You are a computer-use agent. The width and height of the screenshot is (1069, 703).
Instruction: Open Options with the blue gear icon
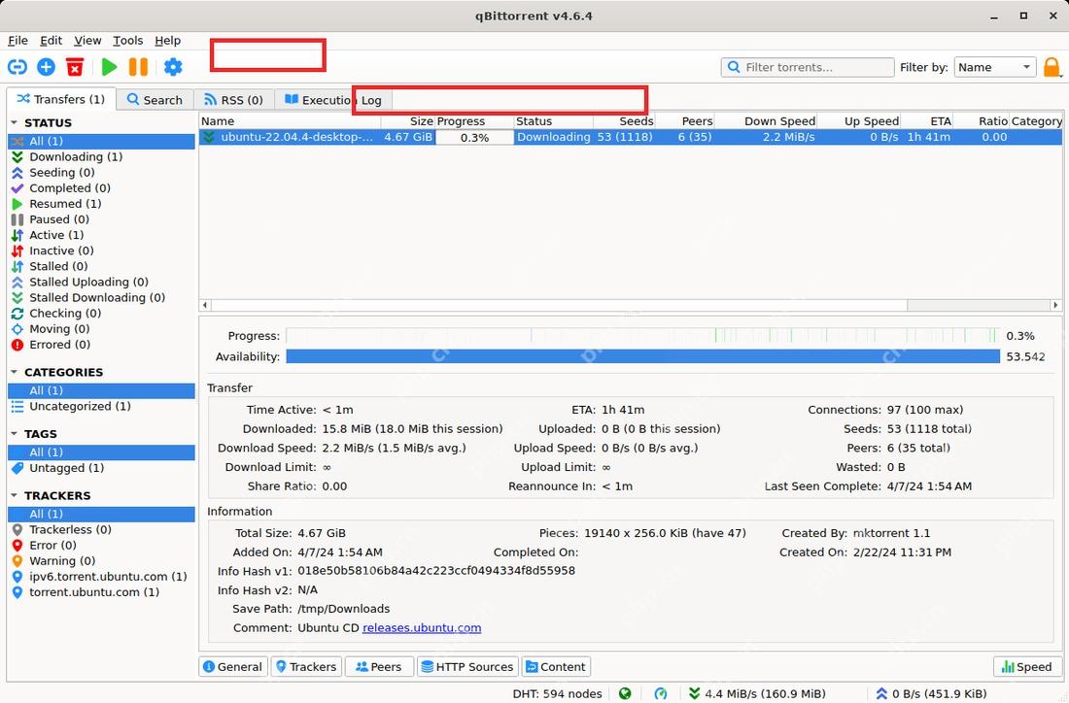[x=173, y=67]
